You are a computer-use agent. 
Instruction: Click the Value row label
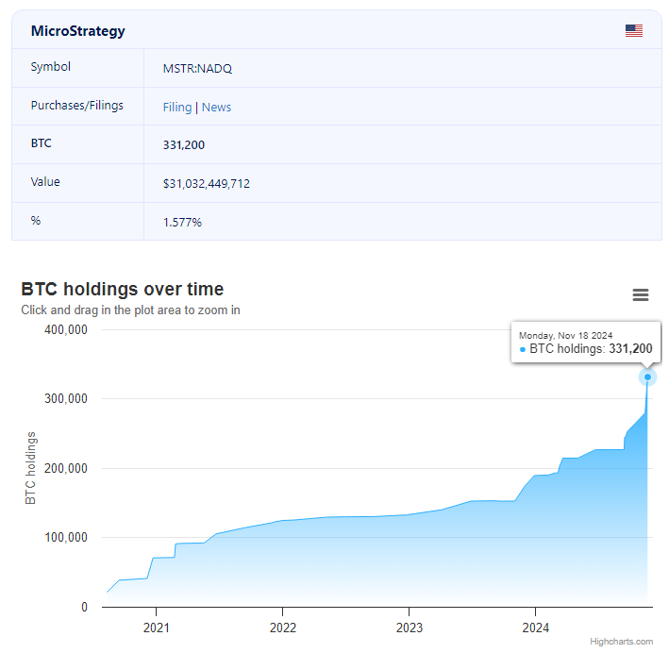pos(45,182)
